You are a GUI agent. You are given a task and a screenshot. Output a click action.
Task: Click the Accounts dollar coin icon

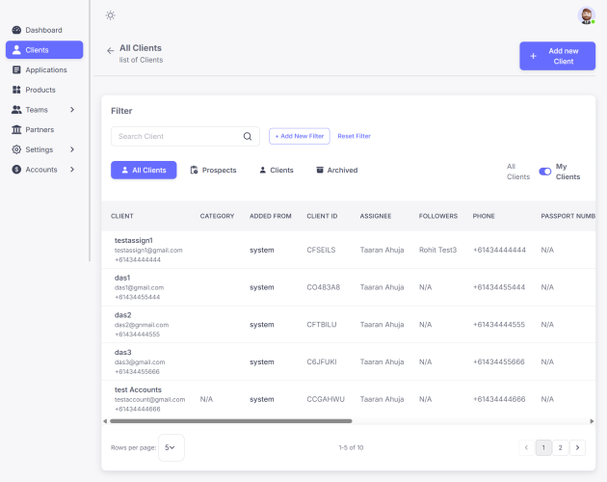coord(16,170)
